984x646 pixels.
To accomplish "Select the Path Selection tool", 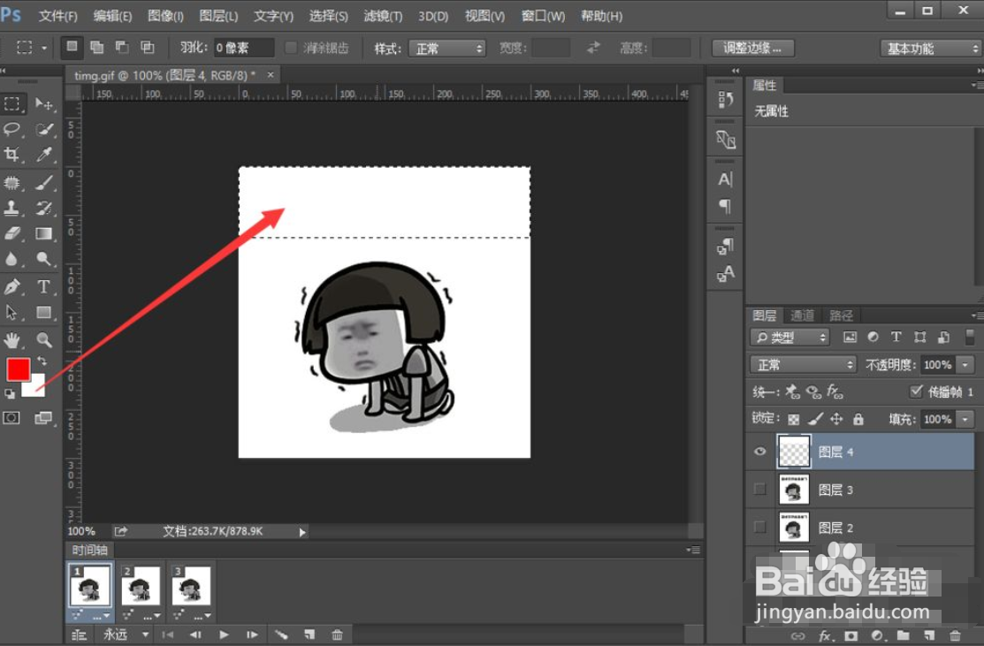I will pyautogui.click(x=12, y=312).
